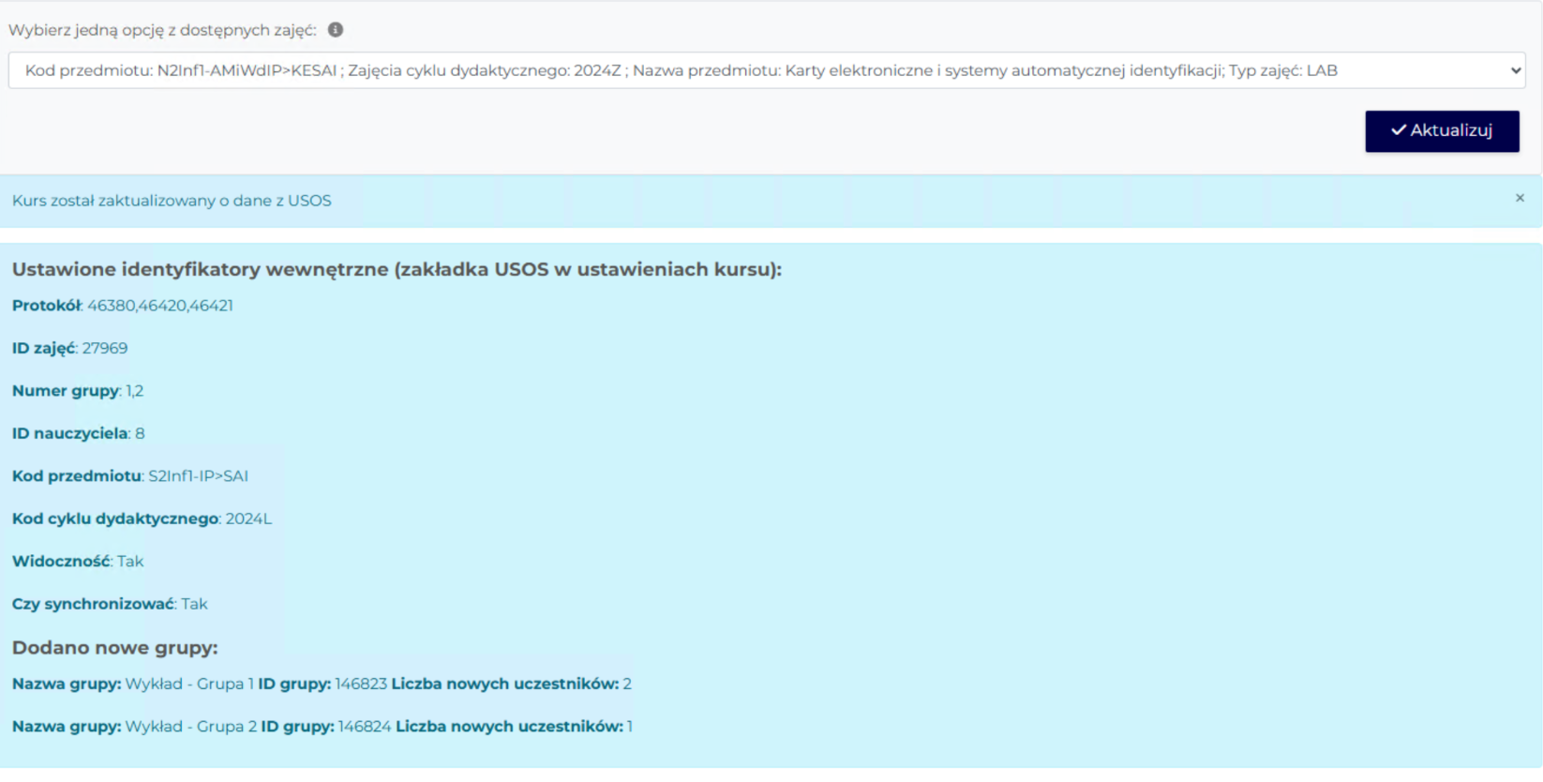This screenshot has height=782, width=1543.
Task: Click the info icon beside the class selection label
Action: (x=336, y=30)
